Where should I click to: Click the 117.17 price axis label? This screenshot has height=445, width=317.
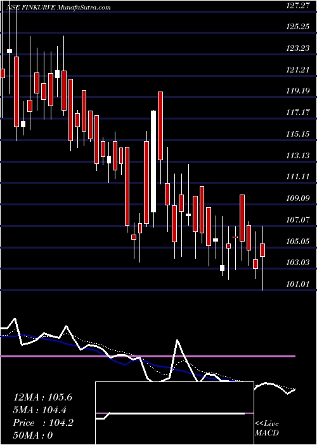297,113
